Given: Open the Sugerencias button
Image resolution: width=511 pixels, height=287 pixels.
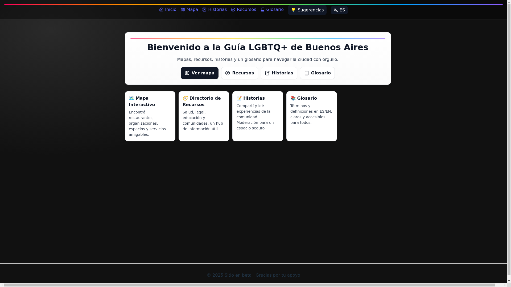Looking at the screenshot, I should [307, 10].
